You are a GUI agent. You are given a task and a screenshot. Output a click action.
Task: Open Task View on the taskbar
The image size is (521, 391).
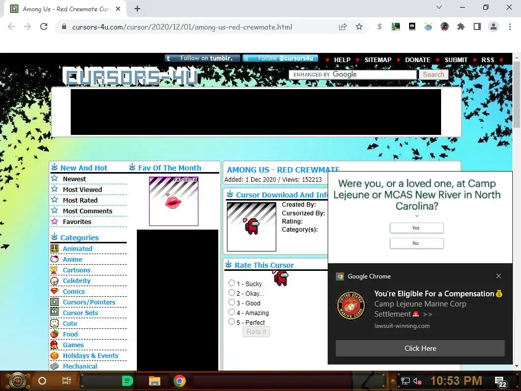[x=67, y=381]
